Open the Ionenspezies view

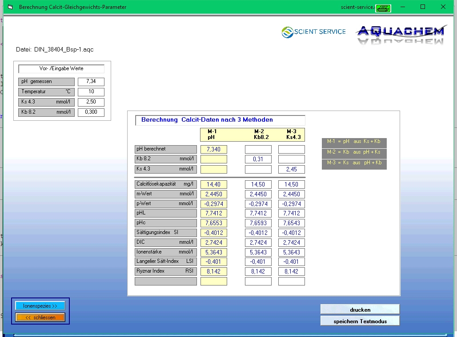pyautogui.click(x=40, y=306)
